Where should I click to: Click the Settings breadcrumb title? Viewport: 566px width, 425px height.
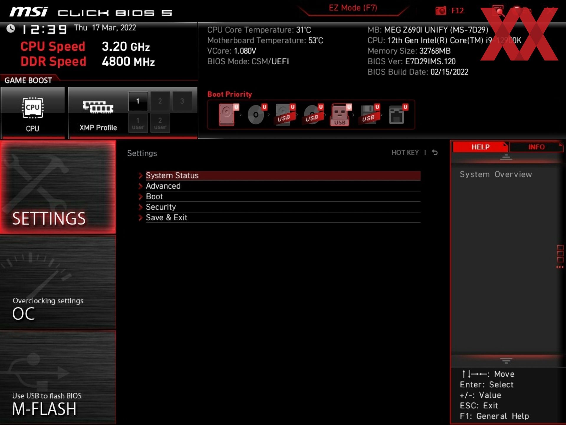142,153
